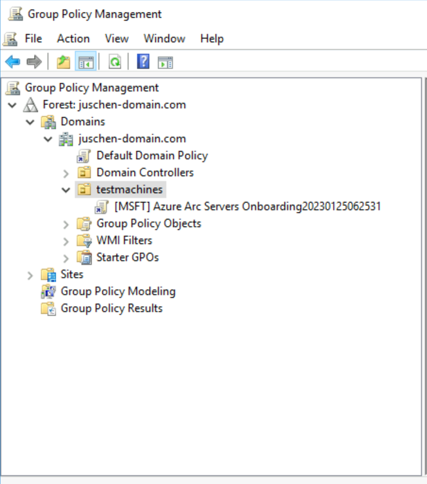Collapse the Forest: juschen-domain.com node
Image resolution: width=427 pixels, height=484 pixels.
(x=13, y=105)
